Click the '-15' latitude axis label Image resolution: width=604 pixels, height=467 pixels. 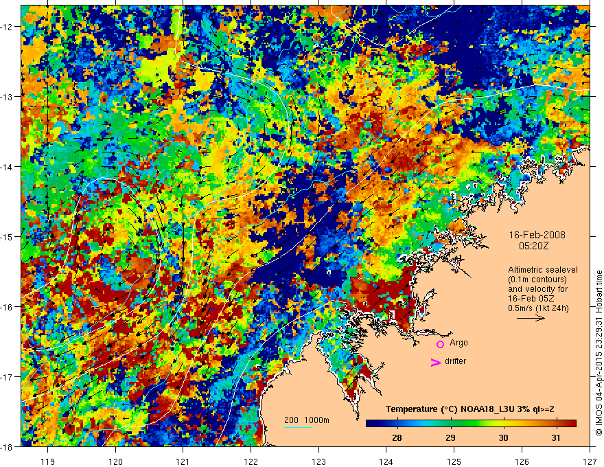click(6, 237)
